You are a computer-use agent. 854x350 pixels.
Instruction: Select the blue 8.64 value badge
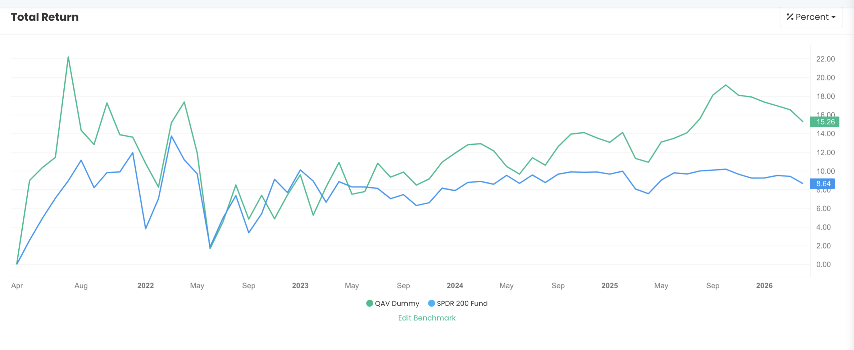(823, 184)
